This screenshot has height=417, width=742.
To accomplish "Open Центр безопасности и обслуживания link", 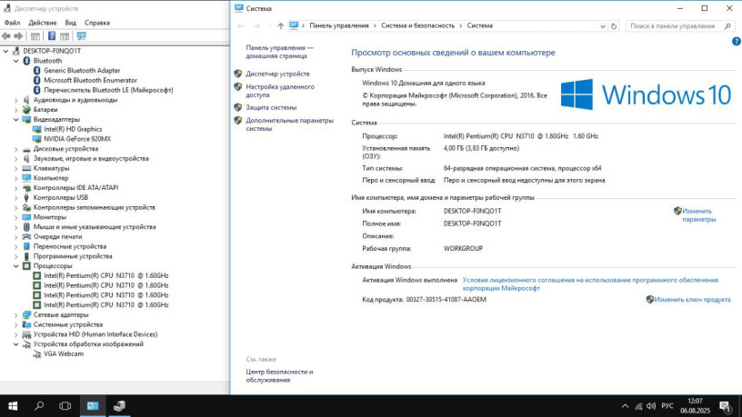I will point(279,376).
